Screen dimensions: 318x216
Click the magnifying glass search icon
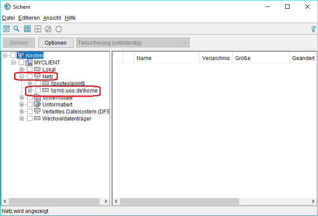[17, 29]
